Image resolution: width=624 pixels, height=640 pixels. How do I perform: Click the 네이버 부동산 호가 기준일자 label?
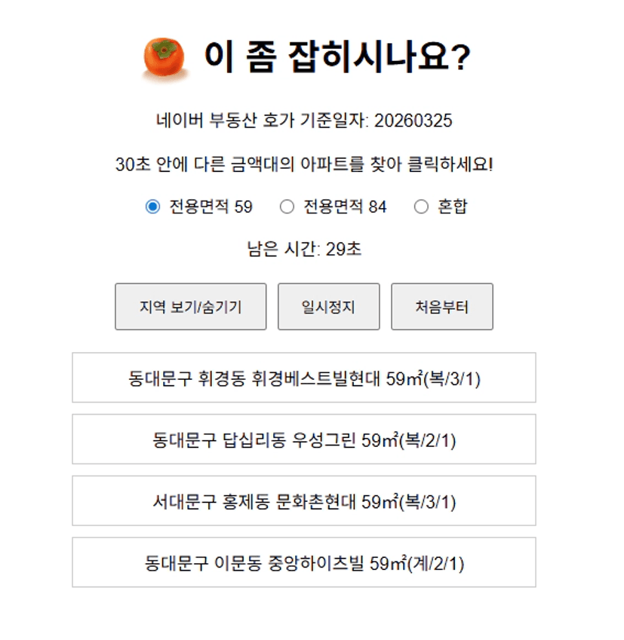point(263,121)
